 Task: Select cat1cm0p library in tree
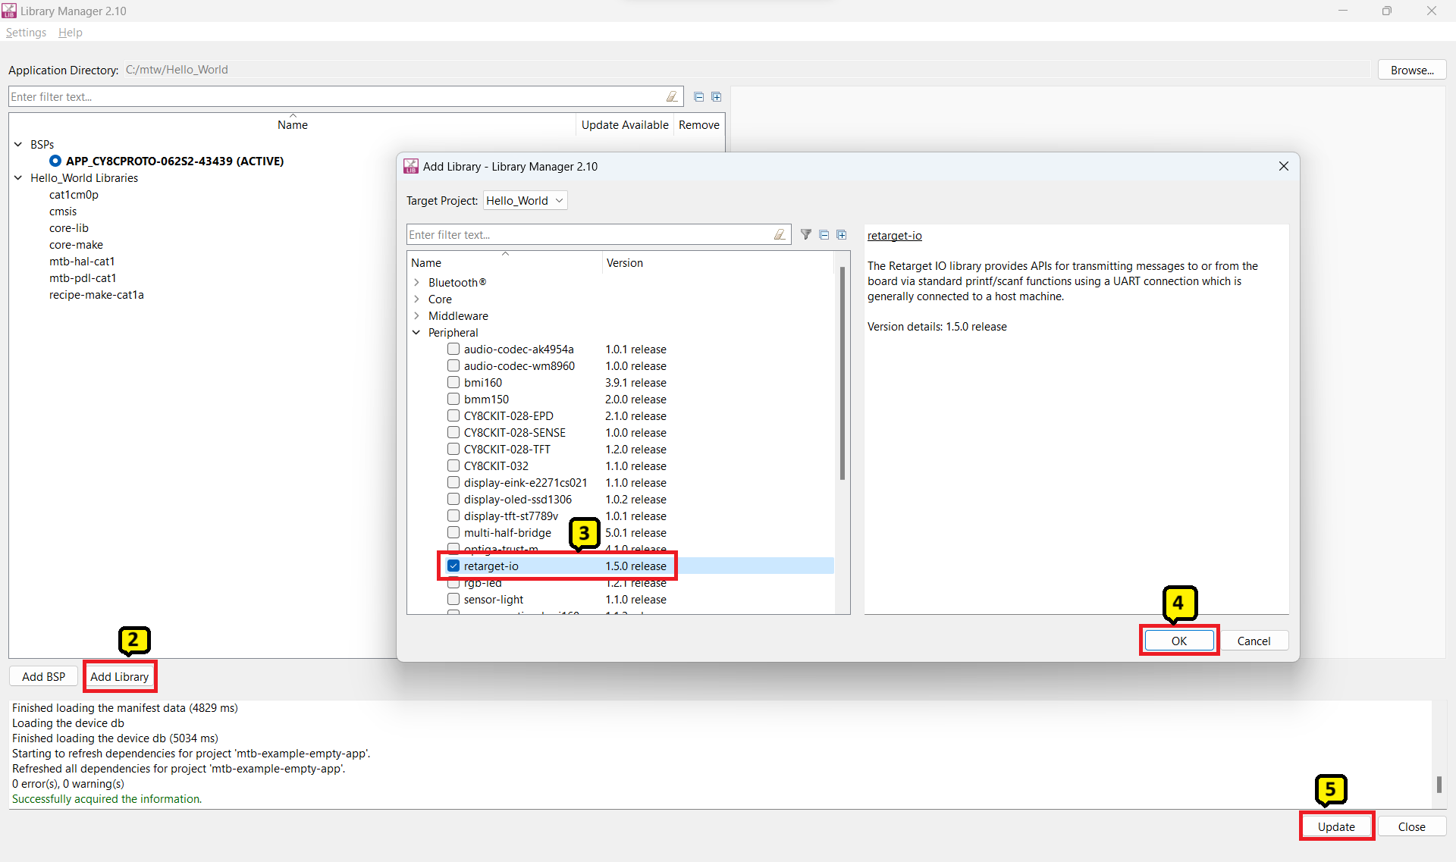point(74,195)
